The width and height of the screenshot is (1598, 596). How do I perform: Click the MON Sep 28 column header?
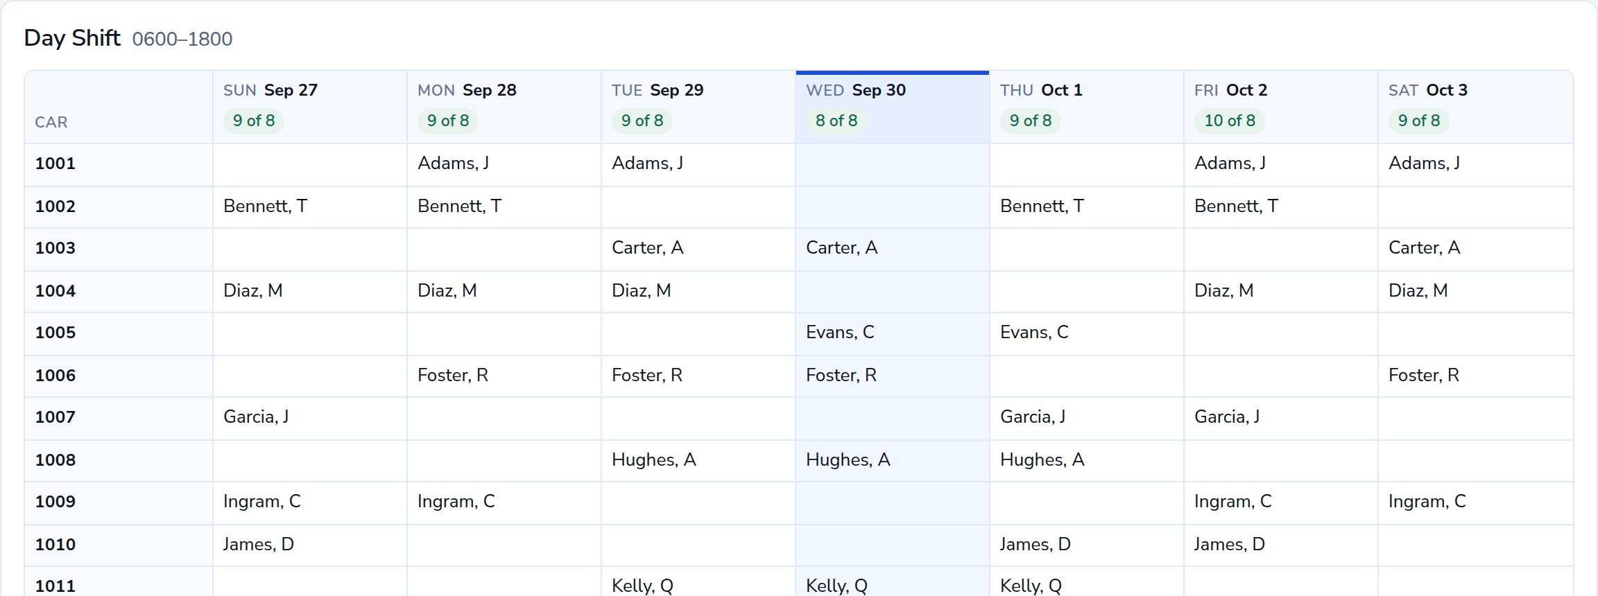tap(504, 107)
